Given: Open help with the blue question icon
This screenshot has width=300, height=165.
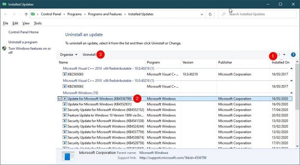Looking at the screenshot, I should click(x=293, y=55).
